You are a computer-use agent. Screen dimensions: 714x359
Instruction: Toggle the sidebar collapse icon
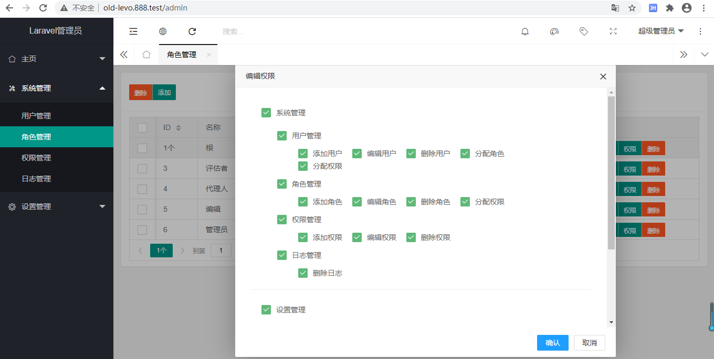point(133,31)
